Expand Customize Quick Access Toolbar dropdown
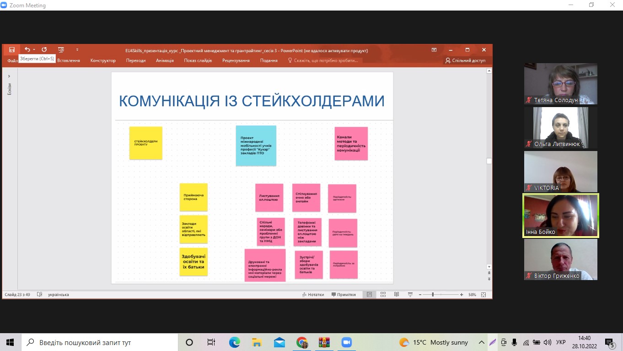The height and width of the screenshot is (351, 623). tap(77, 50)
